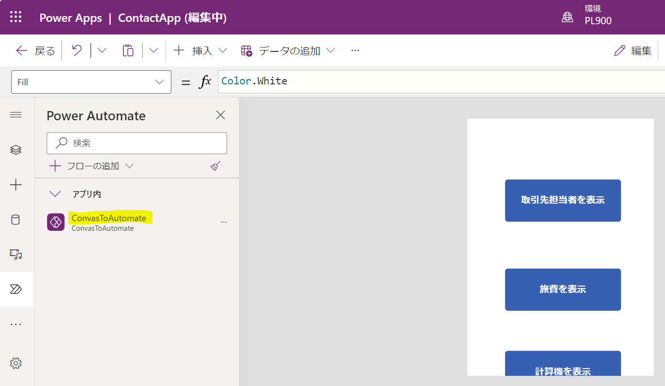This screenshot has height=386, width=665.
Task: Open the 挿入 insert menu
Action: (x=200, y=50)
